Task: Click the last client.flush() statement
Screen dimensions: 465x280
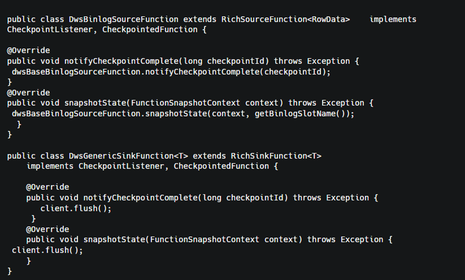Action: click(x=47, y=250)
